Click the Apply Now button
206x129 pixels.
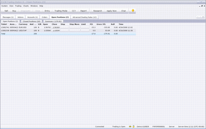click(111, 11)
